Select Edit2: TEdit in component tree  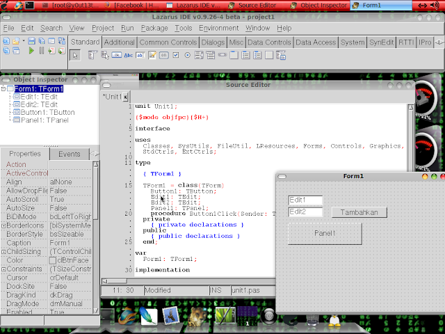pos(39,104)
